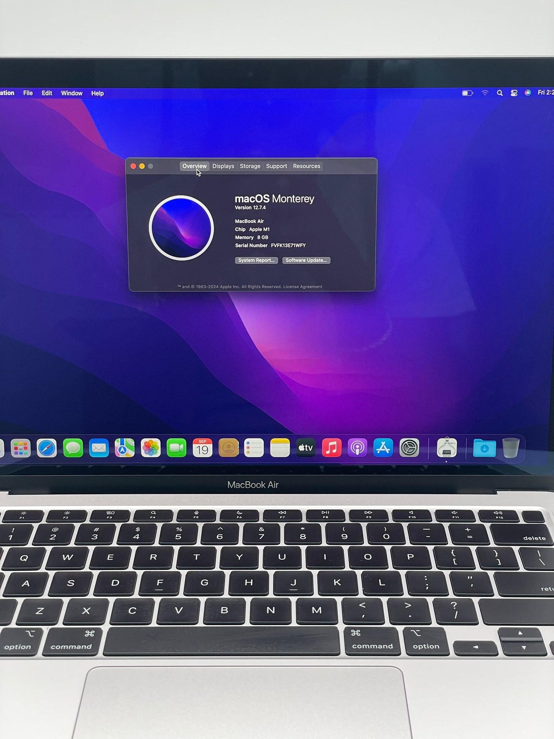Viewport: 554px width, 739px height.
Task: Open the Edit menu
Action: coord(47,93)
